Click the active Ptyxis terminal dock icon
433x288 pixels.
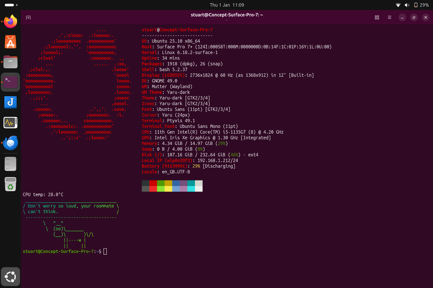point(10,82)
